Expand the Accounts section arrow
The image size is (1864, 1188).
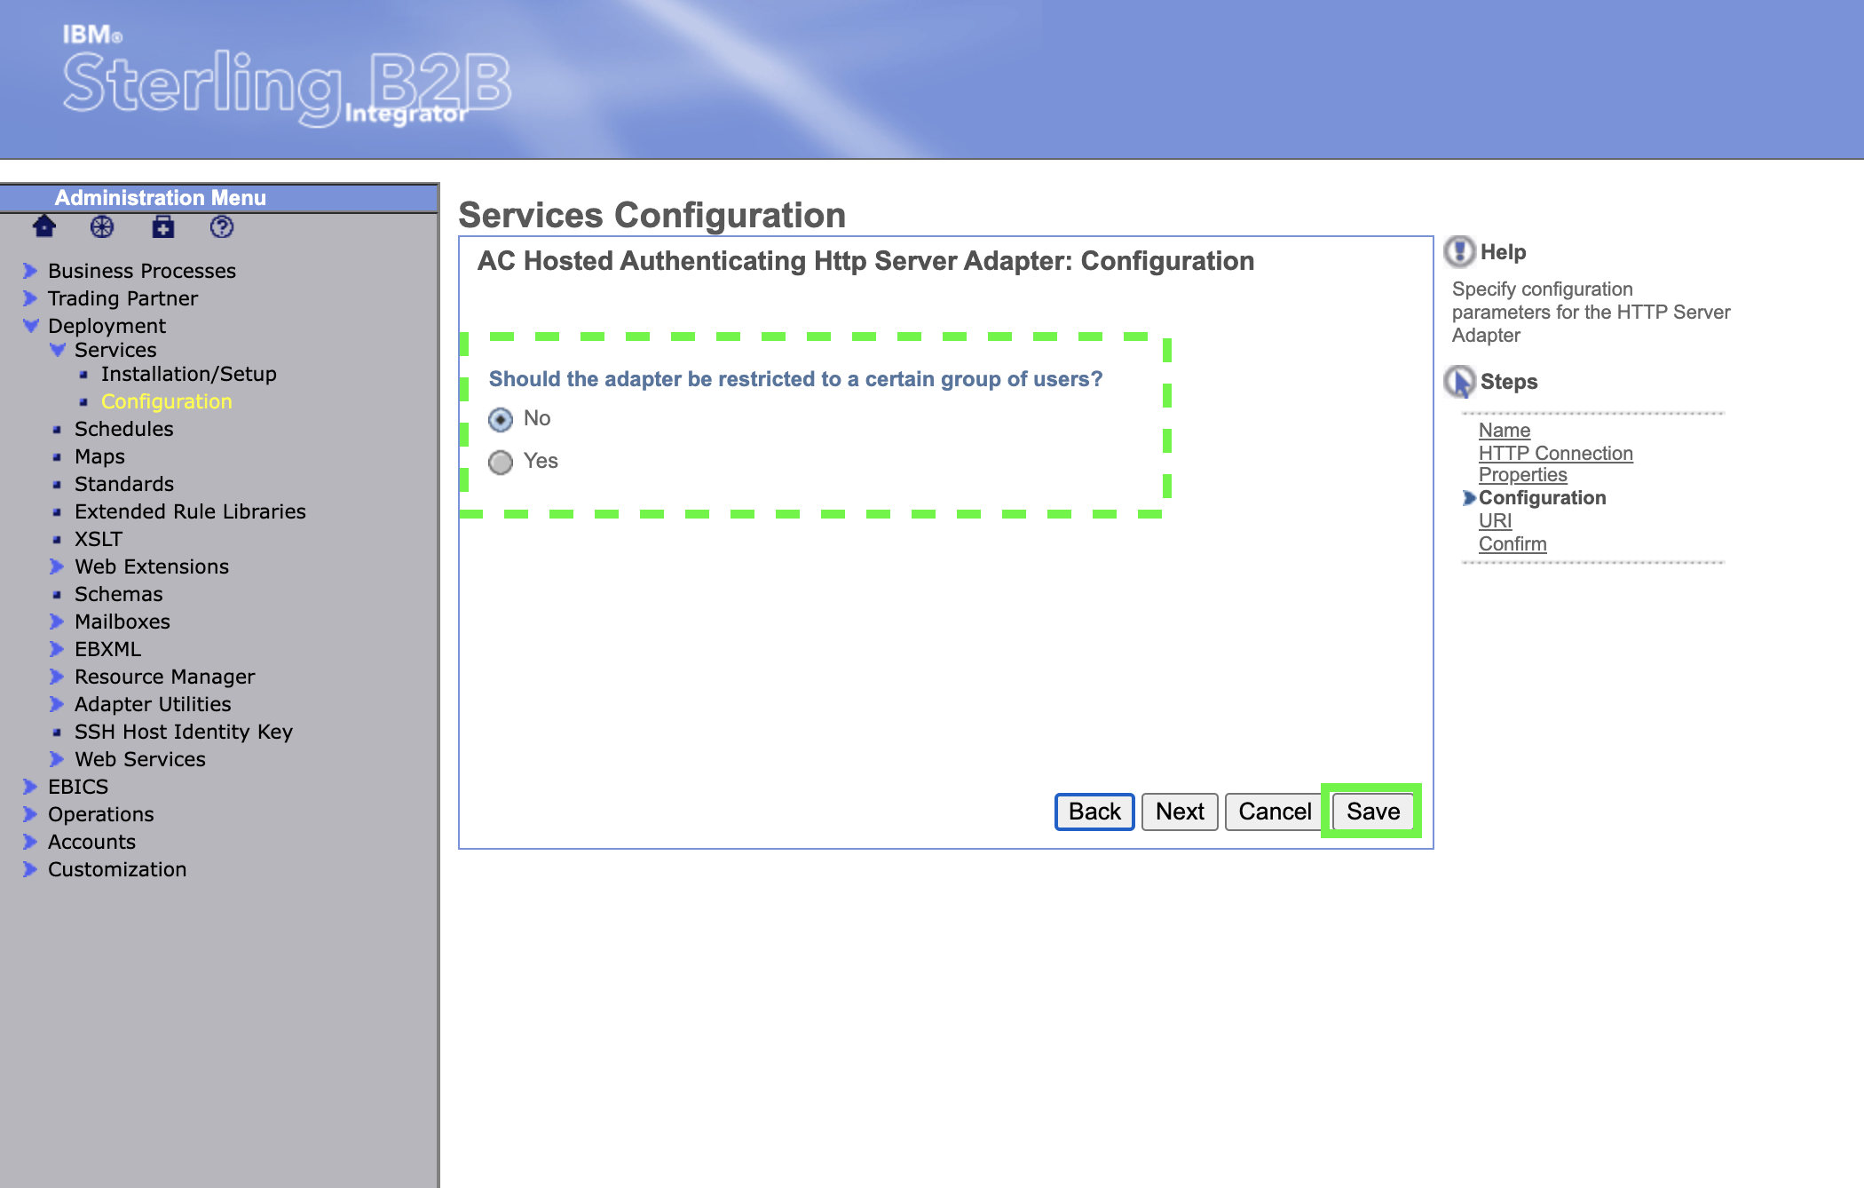[x=30, y=842]
